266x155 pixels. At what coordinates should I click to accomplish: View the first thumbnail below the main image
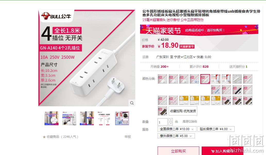pos(52,118)
